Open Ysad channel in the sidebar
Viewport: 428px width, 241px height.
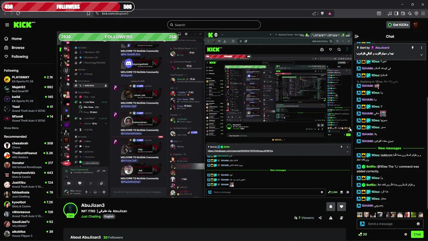pos(28,108)
